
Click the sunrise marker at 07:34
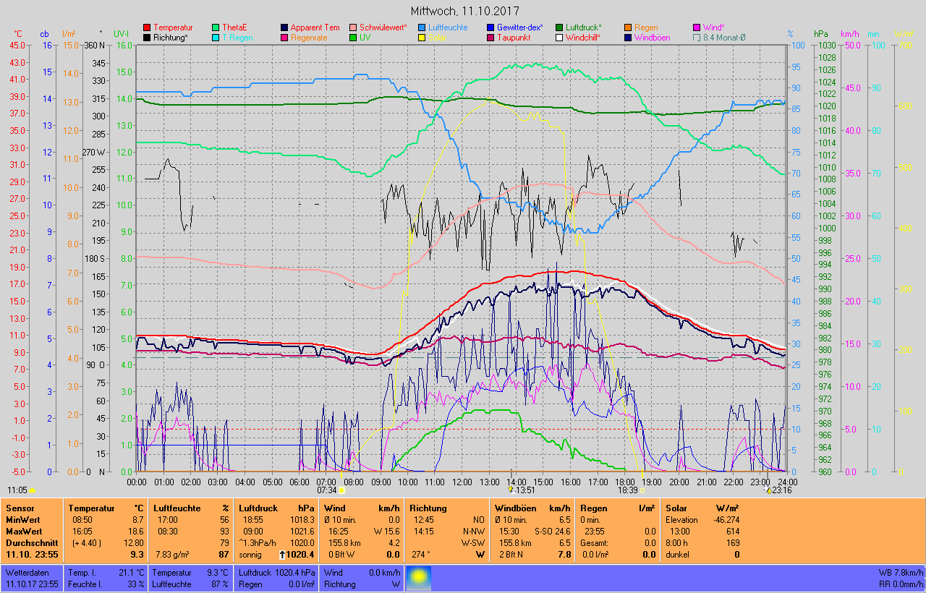click(342, 490)
